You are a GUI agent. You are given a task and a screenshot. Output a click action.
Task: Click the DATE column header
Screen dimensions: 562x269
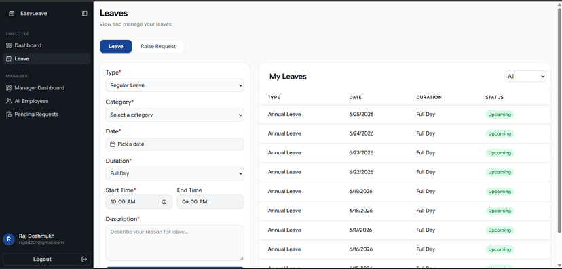pyautogui.click(x=355, y=97)
